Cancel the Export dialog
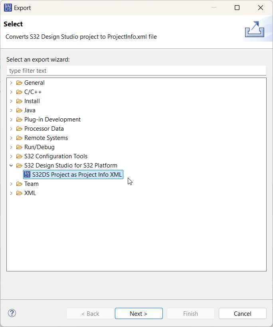The image size is (273, 327). click(242, 313)
